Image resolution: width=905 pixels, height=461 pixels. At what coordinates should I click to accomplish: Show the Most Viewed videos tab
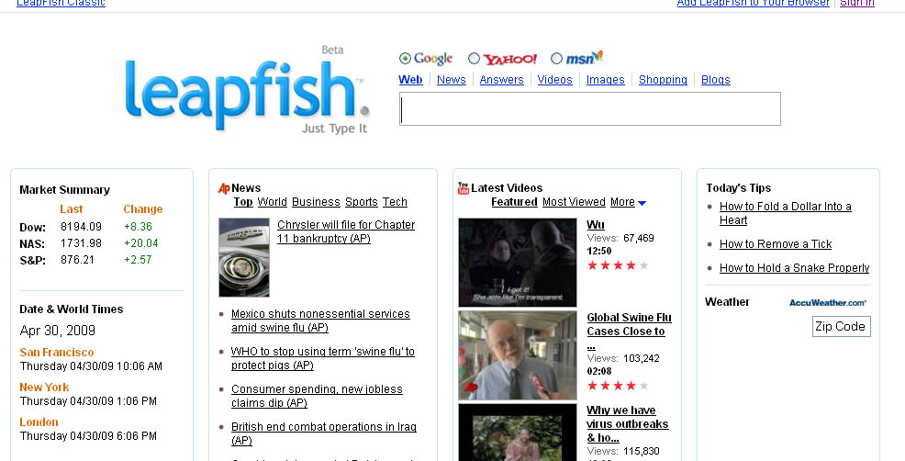(574, 202)
